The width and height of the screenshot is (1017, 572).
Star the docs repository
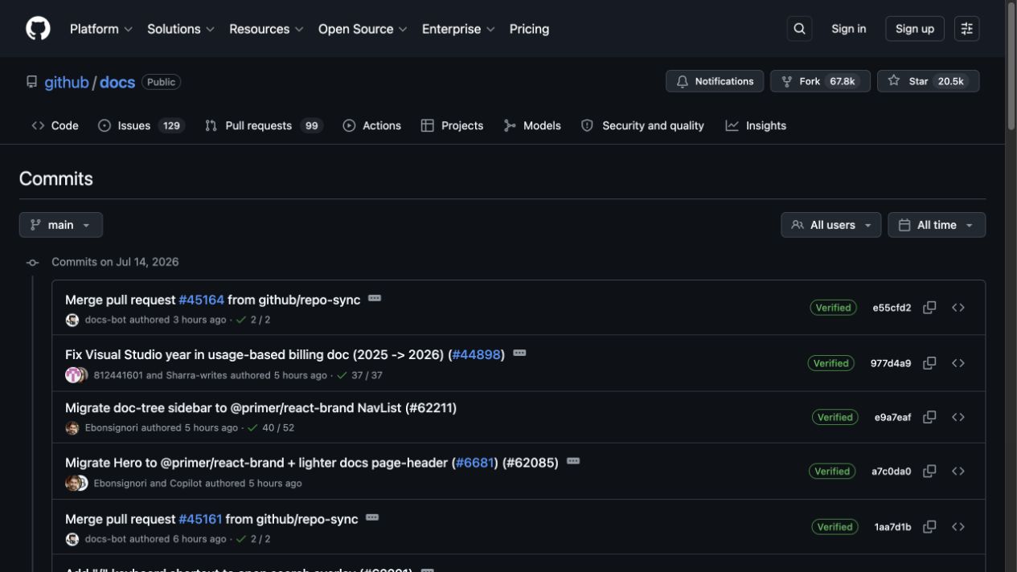point(928,81)
